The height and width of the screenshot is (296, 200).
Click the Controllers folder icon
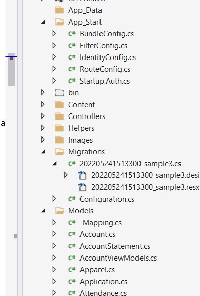point(59,116)
